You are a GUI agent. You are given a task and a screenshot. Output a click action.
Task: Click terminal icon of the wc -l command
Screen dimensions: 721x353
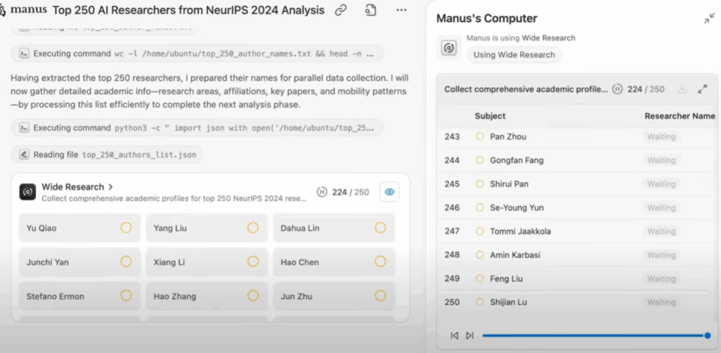click(24, 53)
